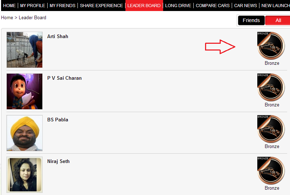Click Arti Shah's Bronze badge icon
Screen dimensions: 290x195
click(x=271, y=46)
